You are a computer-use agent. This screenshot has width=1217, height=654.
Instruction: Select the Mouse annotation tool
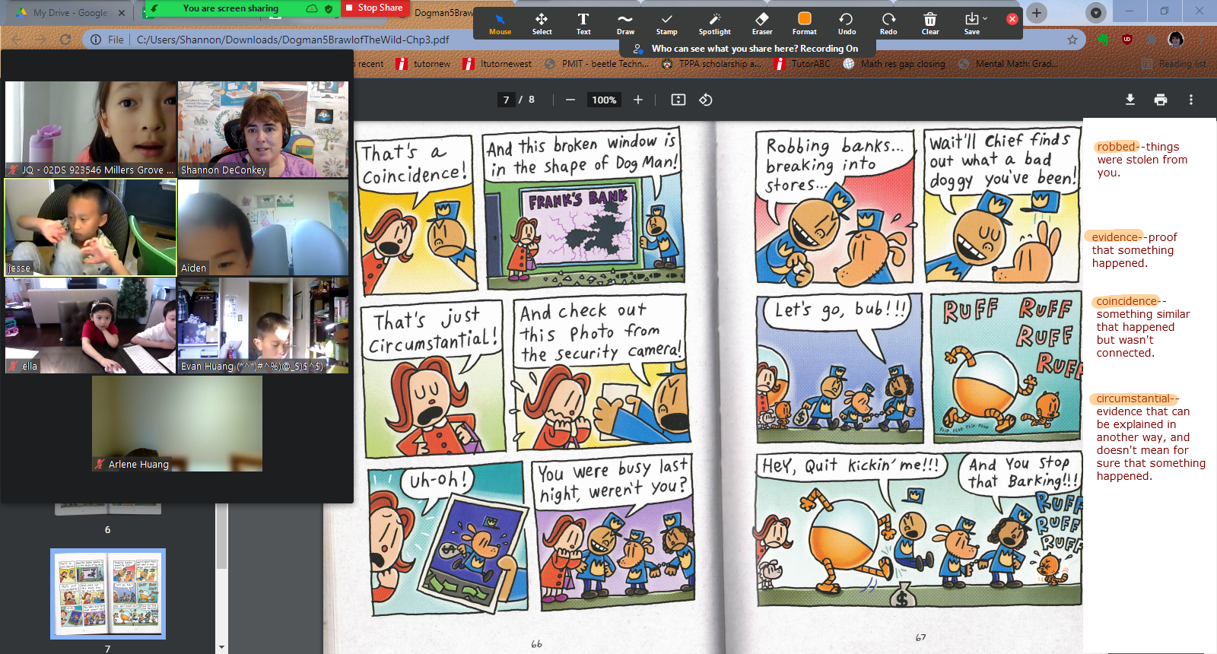coord(500,24)
